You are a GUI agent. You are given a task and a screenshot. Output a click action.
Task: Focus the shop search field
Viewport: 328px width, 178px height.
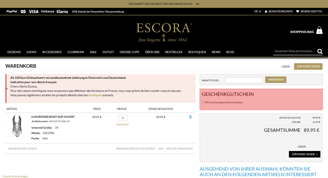coord(294,51)
